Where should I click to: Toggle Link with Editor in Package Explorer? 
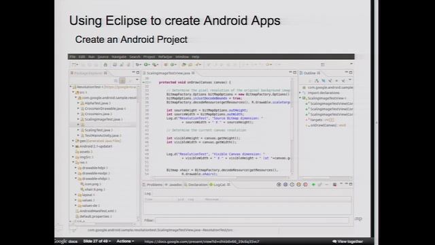click(122, 80)
